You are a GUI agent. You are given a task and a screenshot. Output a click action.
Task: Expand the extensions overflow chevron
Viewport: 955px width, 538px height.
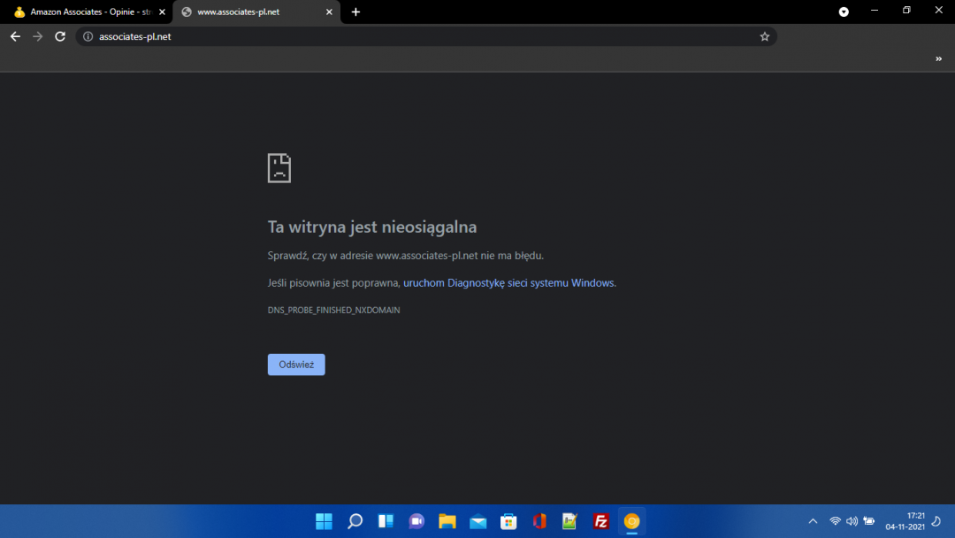coord(939,58)
